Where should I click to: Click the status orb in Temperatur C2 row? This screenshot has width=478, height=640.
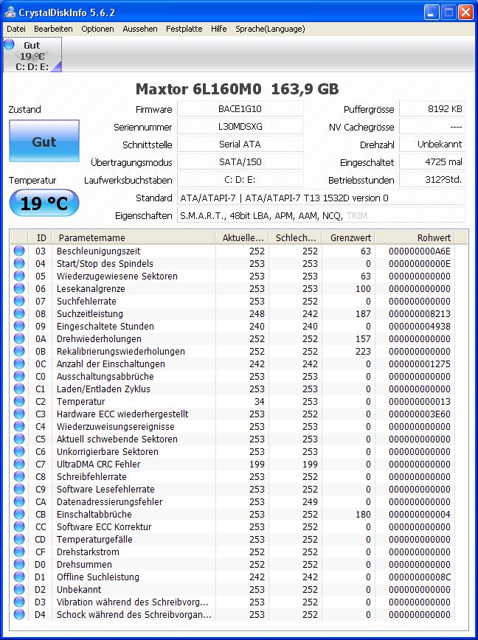(x=19, y=401)
